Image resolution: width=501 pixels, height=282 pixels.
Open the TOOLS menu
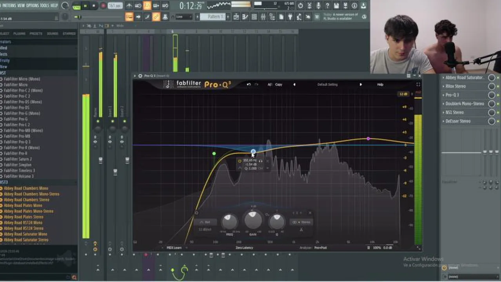(45, 5)
